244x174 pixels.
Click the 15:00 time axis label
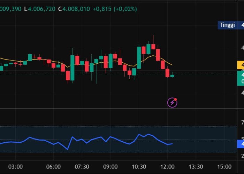point(224,167)
